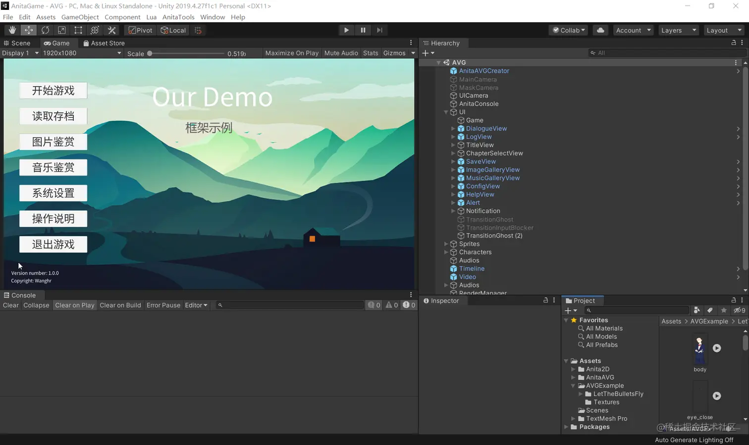The width and height of the screenshot is (749, 445).
Task: Toggle hidden packages visibility in Project
Action: pos(739,310)
